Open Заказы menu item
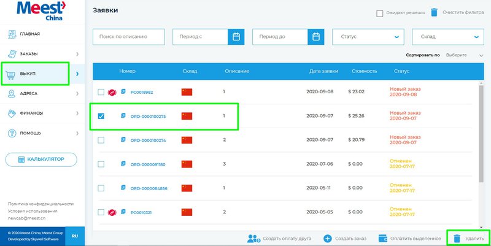This screenshot has width=491, height=246. [42, 54]
